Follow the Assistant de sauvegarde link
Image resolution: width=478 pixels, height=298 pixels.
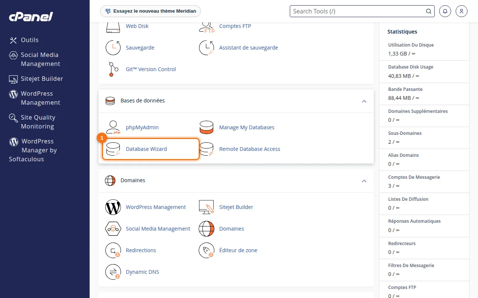click(x=248, y=48)
